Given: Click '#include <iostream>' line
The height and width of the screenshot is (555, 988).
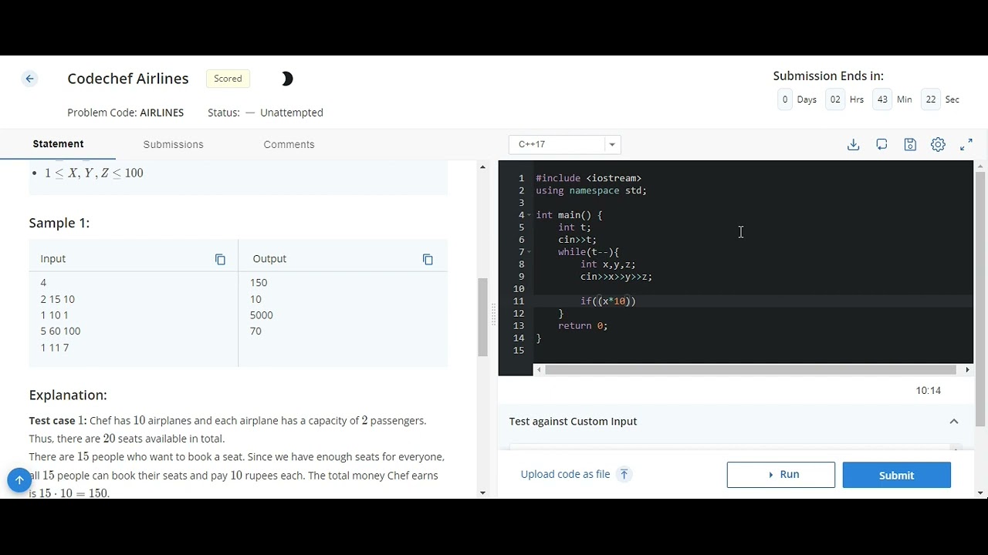Looking at the screenshot, I should (x=588, y=178).
